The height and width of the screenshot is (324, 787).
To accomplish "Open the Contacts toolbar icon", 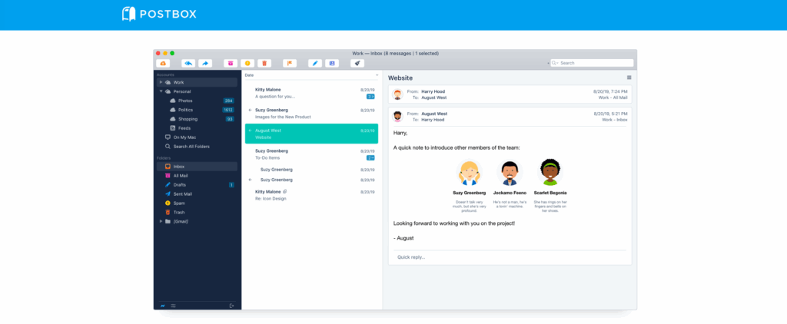I will point(331,63).
